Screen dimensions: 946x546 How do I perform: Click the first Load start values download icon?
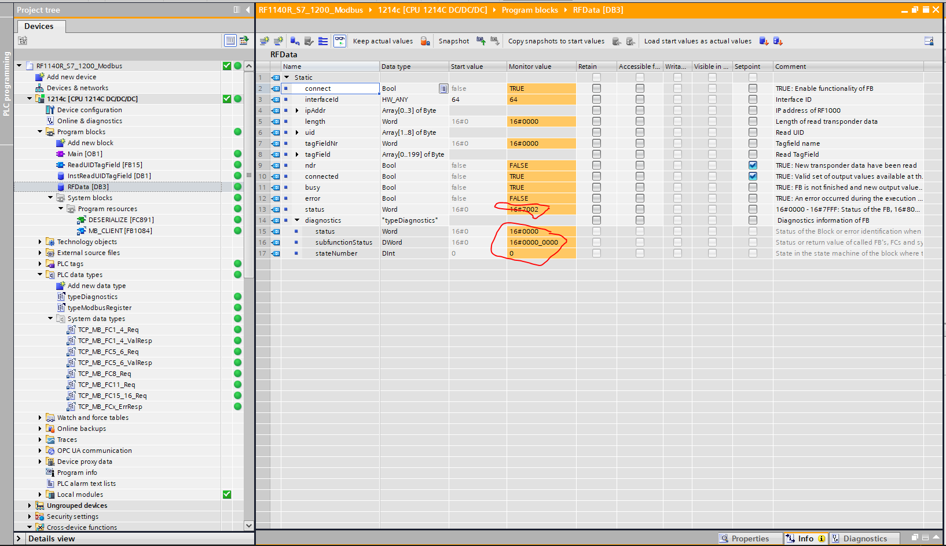[x=764, y=41]
